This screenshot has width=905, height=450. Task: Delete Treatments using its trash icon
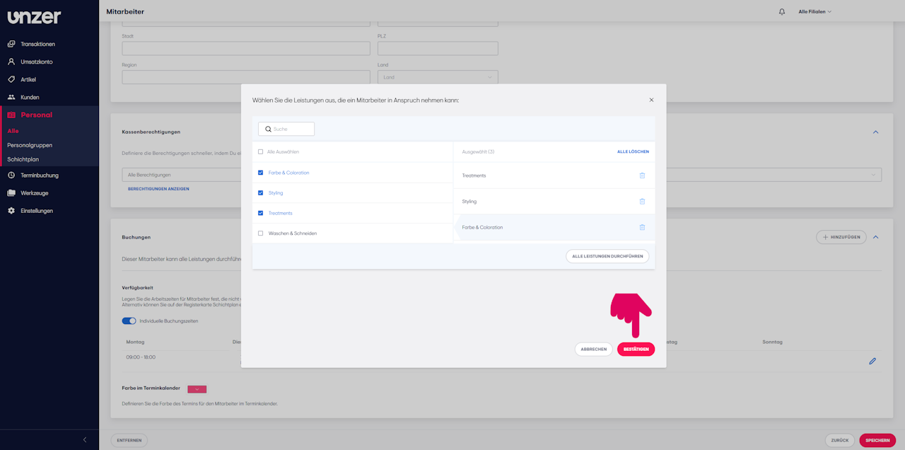point(642,175)
